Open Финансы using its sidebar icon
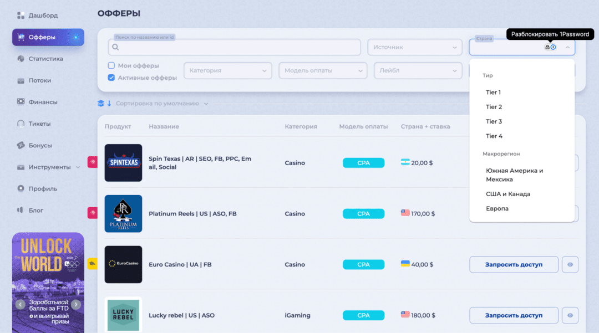The image size is (599, 333). click(x=20, y=102)
